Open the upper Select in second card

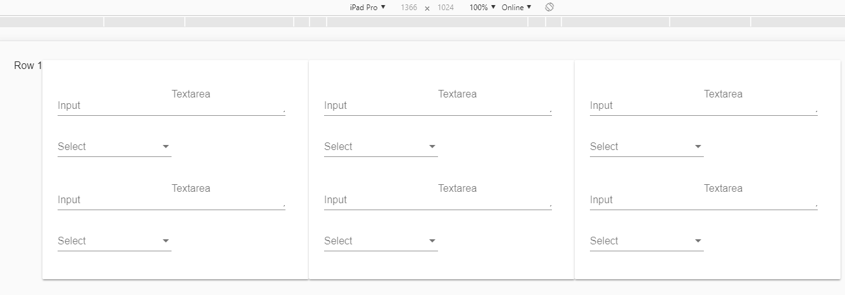(x=381, y=147)
